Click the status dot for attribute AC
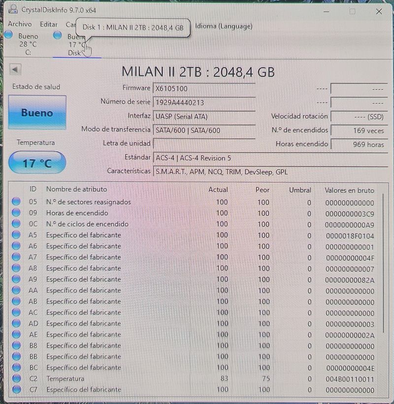This screenshot has width=394, height=404. pyautogui.click(x=16, y=312)
